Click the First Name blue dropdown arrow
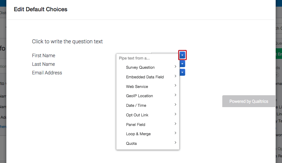Image resolution: width=282 pixels, height=163 pixels. (x=182, y=55)
